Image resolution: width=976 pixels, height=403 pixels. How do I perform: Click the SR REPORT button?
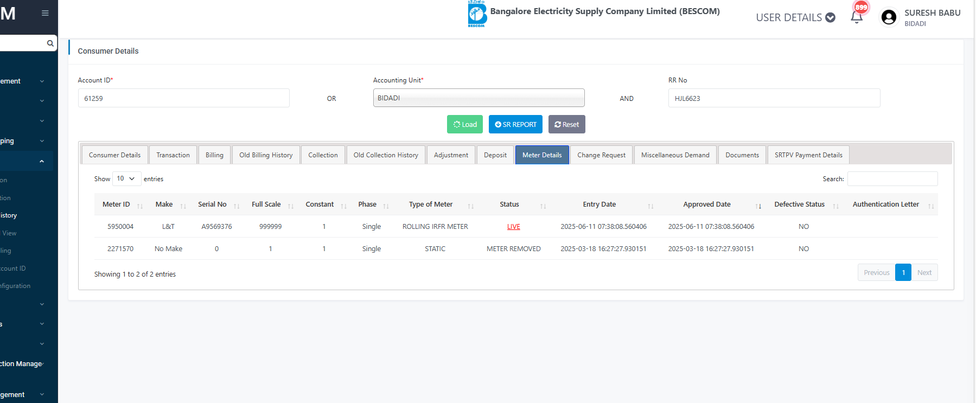click(515, 124)
